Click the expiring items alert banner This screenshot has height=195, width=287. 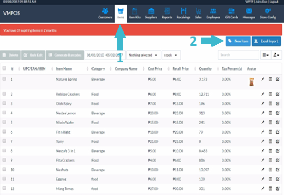coord(141,30)
